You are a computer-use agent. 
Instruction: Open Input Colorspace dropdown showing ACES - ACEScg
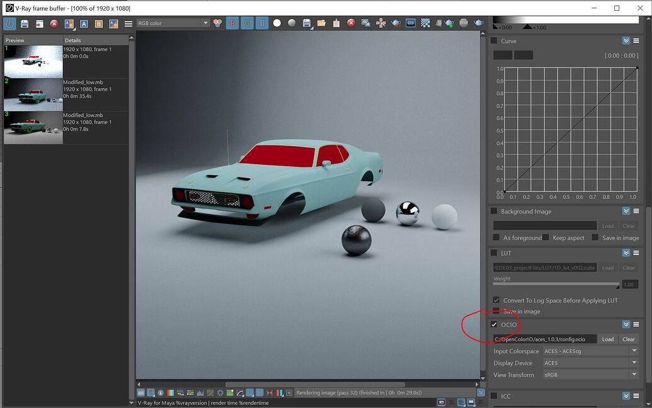point(591,351)
